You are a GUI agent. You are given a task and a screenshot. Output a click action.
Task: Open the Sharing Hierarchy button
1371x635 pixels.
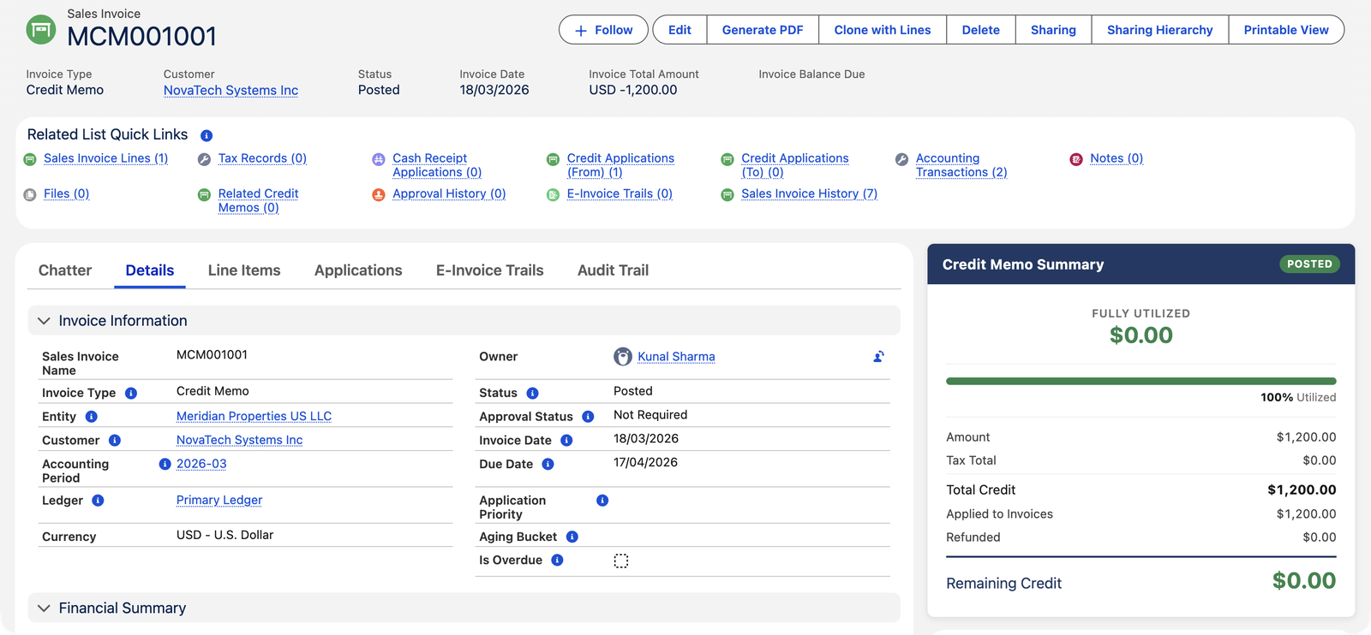click(x=1160, y=30)
